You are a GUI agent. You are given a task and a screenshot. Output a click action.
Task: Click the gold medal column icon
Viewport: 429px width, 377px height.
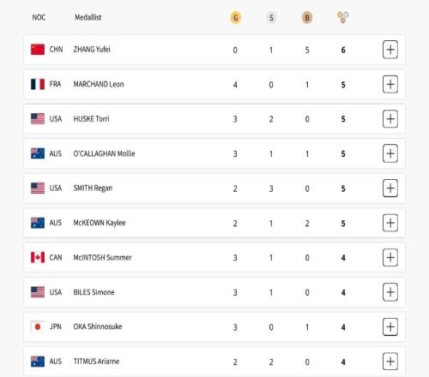tap(235, 18)
